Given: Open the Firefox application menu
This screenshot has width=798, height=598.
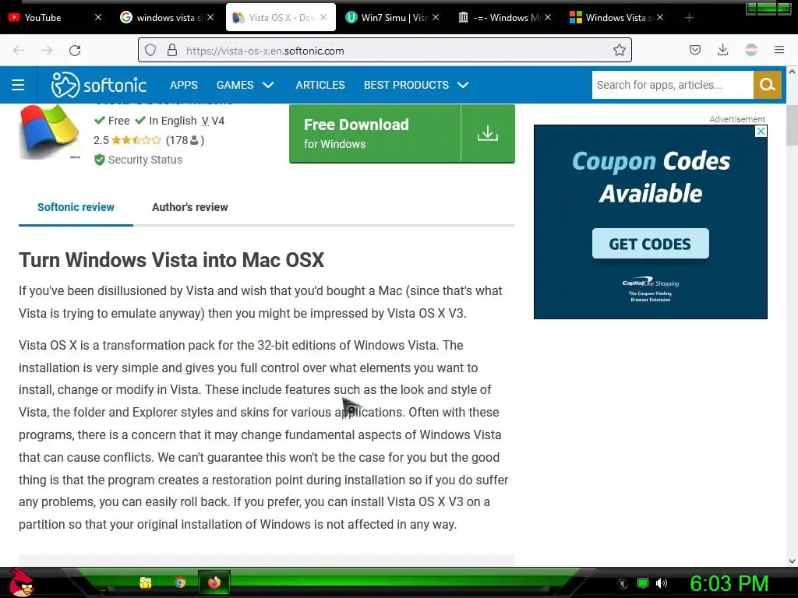Looking at the screenshot, I should [x=779, y=50].
